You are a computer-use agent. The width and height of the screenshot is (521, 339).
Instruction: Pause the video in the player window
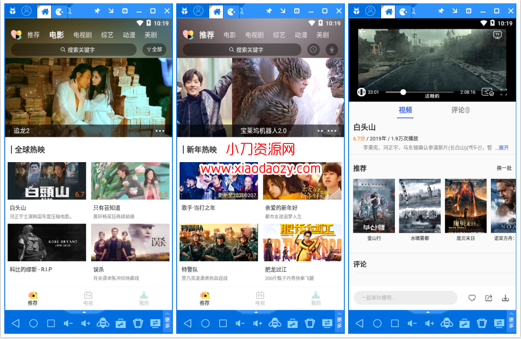361,92
